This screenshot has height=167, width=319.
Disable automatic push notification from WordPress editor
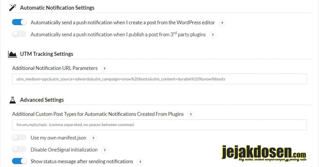coord(19,22)
